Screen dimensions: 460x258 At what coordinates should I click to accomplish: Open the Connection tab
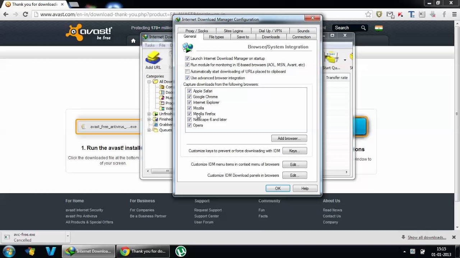(301, 37)
